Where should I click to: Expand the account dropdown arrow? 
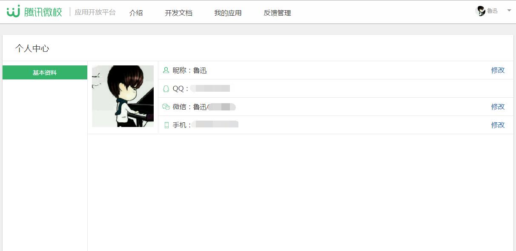tap(509, 11)
